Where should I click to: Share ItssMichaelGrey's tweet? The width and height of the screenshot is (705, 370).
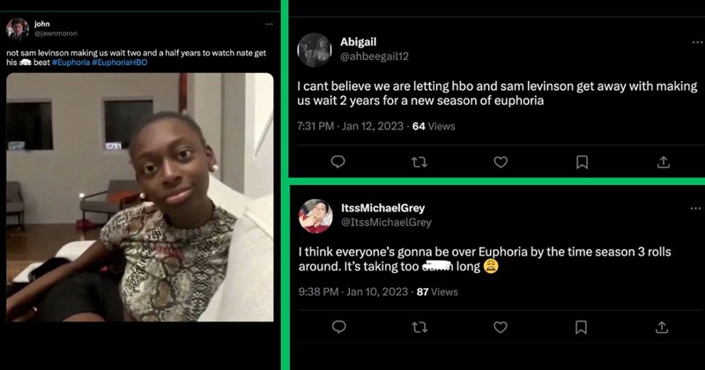[663, 327]
